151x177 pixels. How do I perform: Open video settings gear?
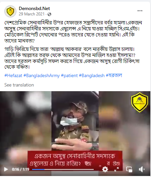coord(105,169)
